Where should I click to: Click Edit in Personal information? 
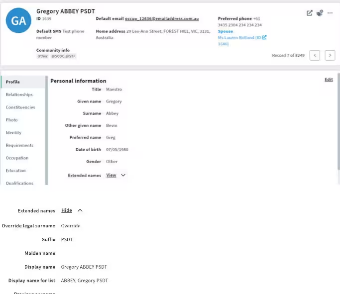pos(329,80)
